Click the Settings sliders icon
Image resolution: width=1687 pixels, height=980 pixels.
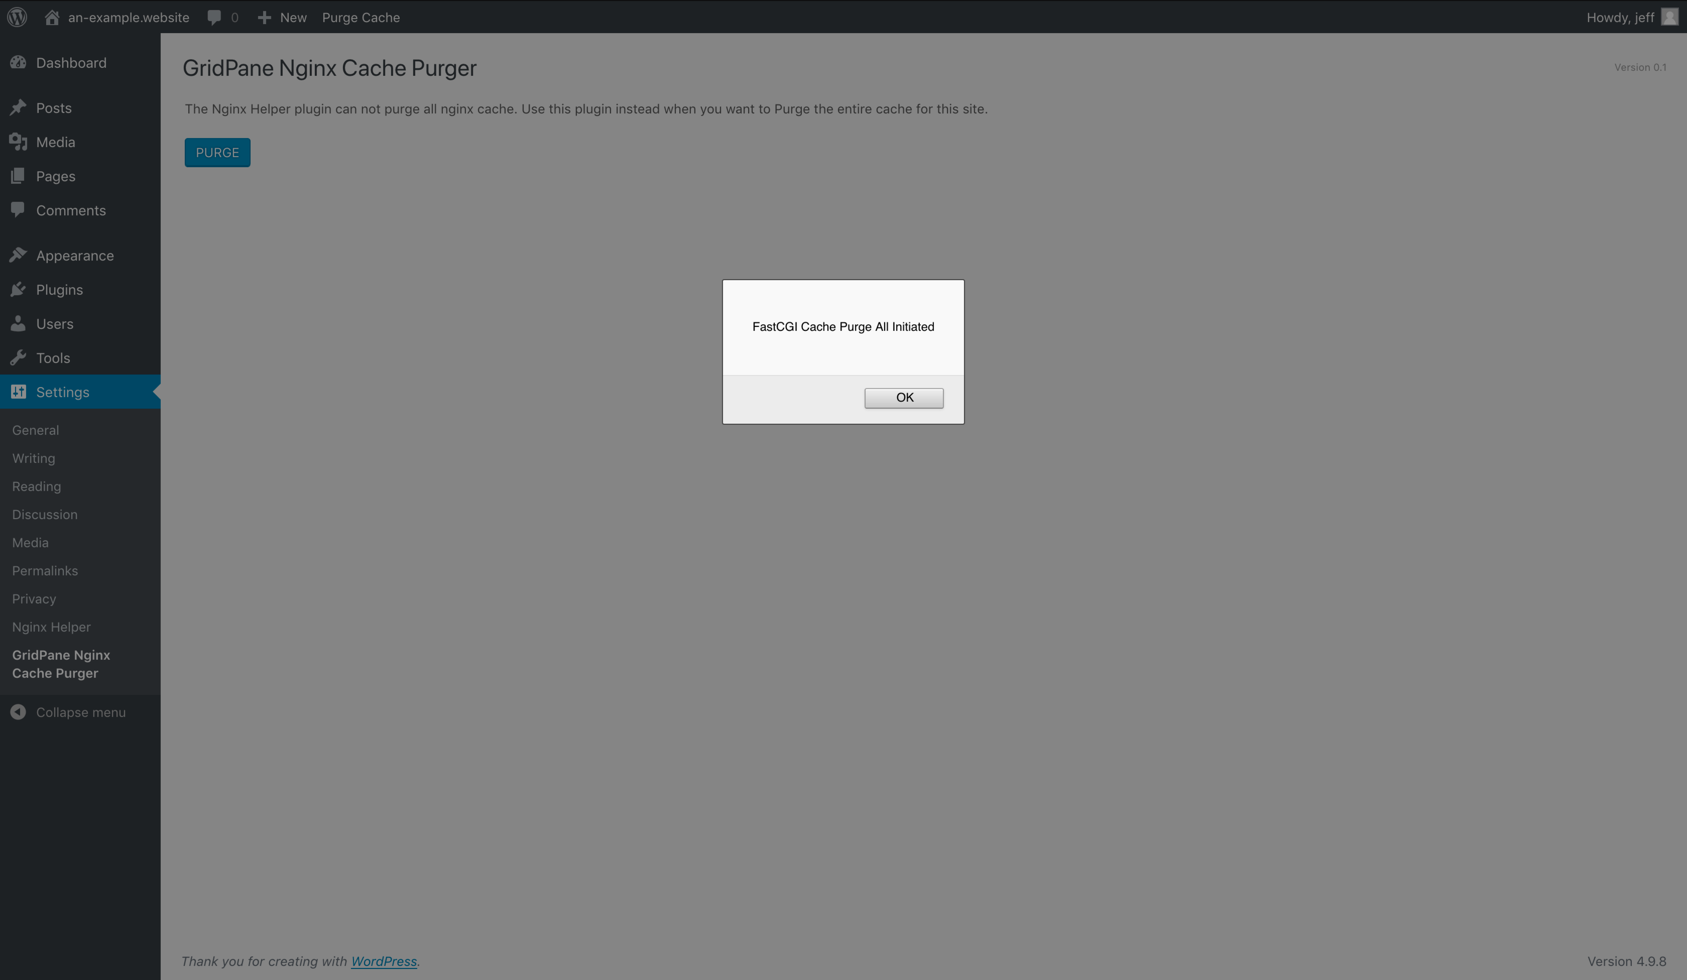point(18,392)
